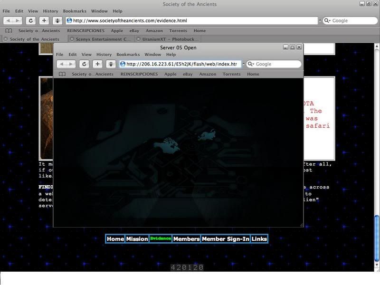Focus Server 05 window URL address field
Viewport: 380px width, 285px height.
180,64
